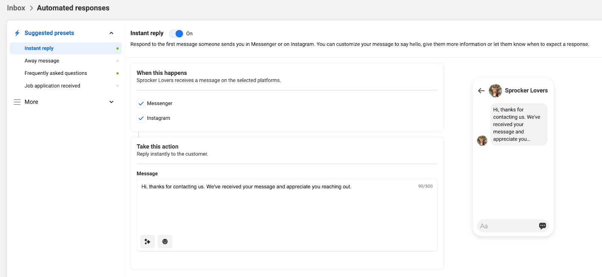This screenshot has width=602, height=277.
Task: Click the Aa preview input field
Action: point(506,226)
